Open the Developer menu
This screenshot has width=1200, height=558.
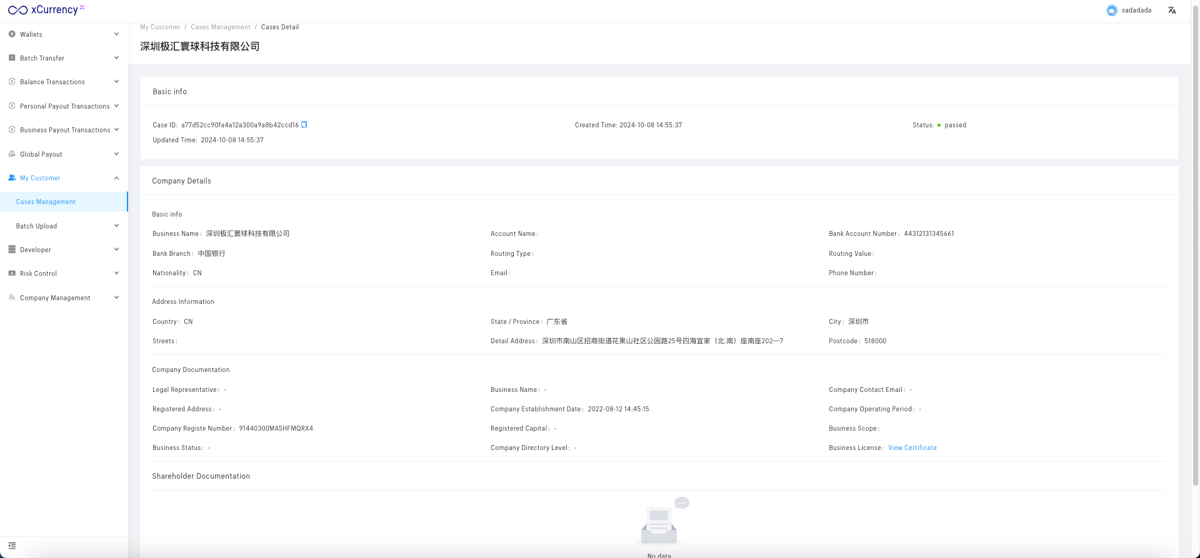tap(64, 250)
